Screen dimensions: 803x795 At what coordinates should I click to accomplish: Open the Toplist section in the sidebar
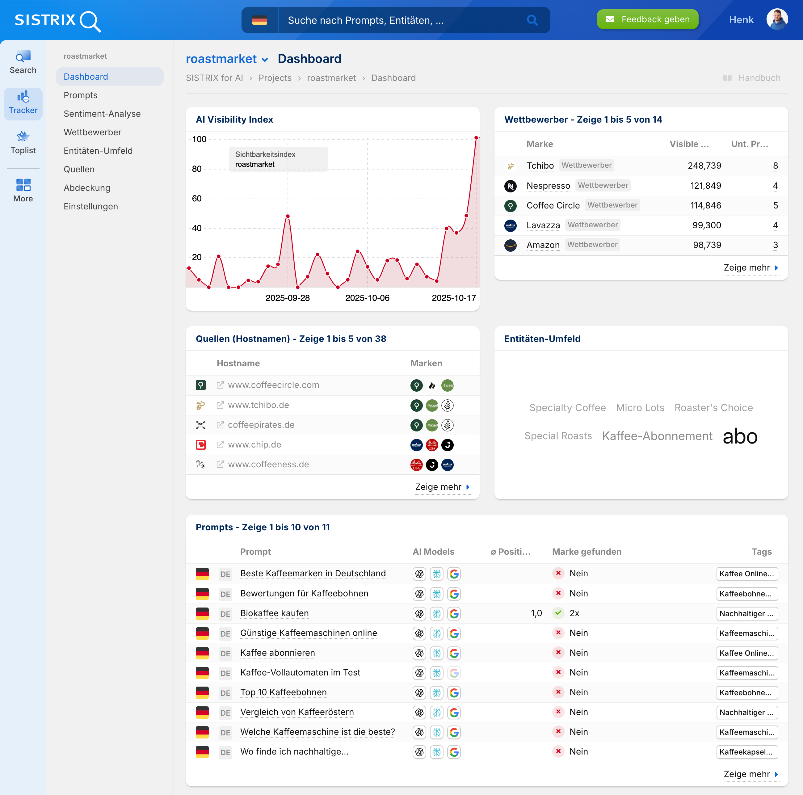[x=23, y=141]
